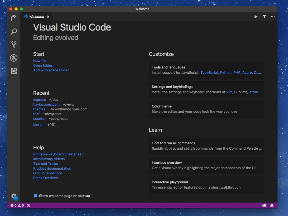This screenshot has width=288, height=216.
Task: Click the New file link
Action: (x=40, y=61)
